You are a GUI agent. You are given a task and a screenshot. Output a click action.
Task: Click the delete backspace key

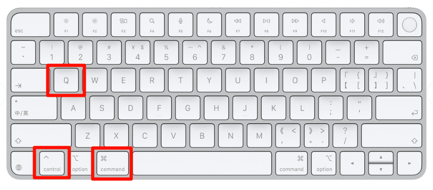point(402,53)
